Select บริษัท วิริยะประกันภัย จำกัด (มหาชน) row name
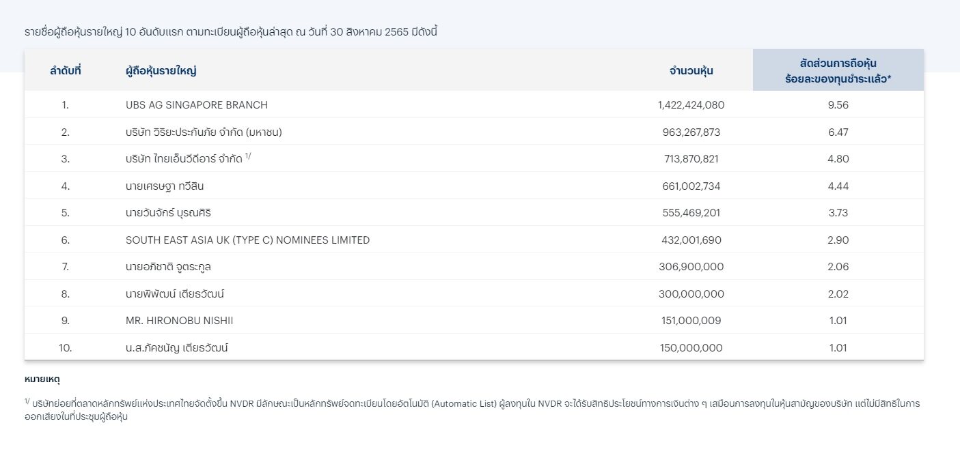Image resolution: width=960 pixels, height=462 pixels. pos(204,132)
